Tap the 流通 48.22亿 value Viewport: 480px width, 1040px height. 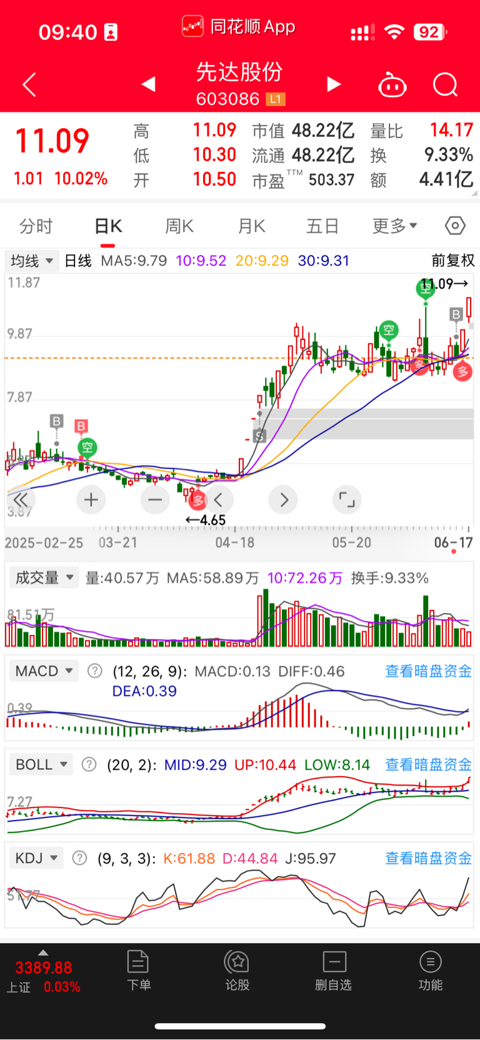(x=303, y=155)
